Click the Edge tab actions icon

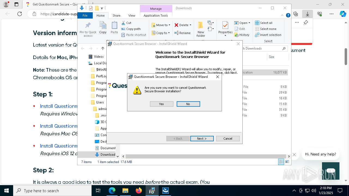tap(16, 4)
